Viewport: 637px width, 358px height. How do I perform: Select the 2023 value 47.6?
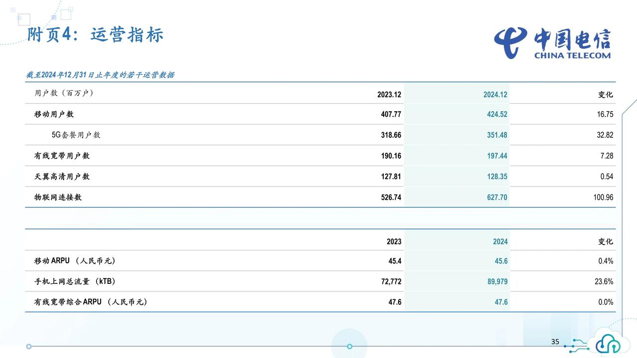(x=395, y=302)
